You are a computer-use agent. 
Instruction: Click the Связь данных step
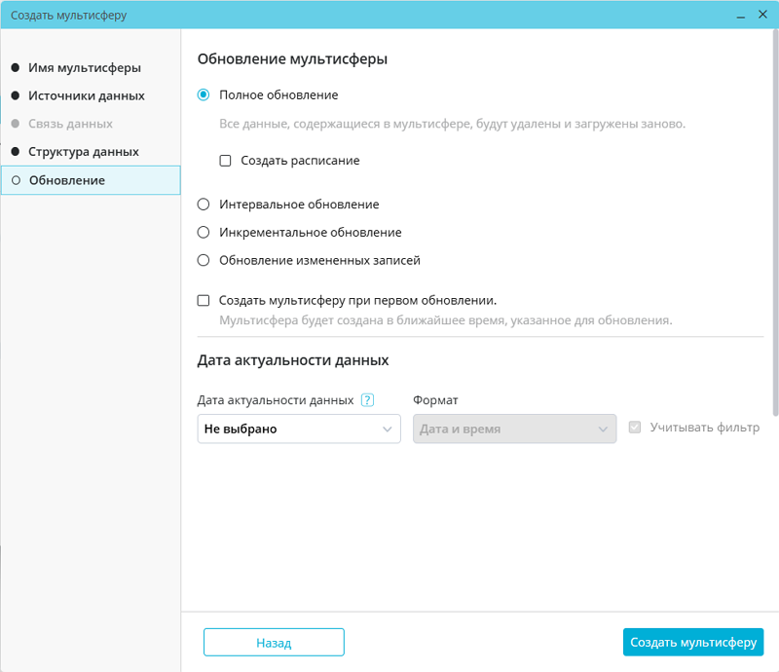point(71,124)
